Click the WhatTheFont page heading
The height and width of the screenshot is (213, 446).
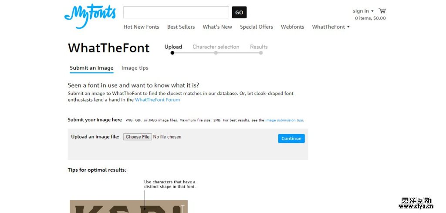pyautogui.click(x=108, y=48)
